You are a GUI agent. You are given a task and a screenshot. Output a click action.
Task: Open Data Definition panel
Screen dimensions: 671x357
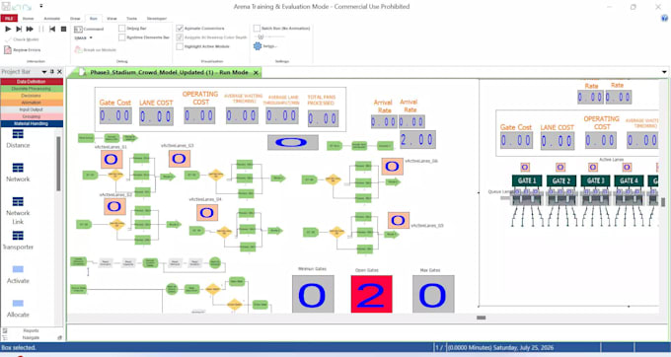32,82
